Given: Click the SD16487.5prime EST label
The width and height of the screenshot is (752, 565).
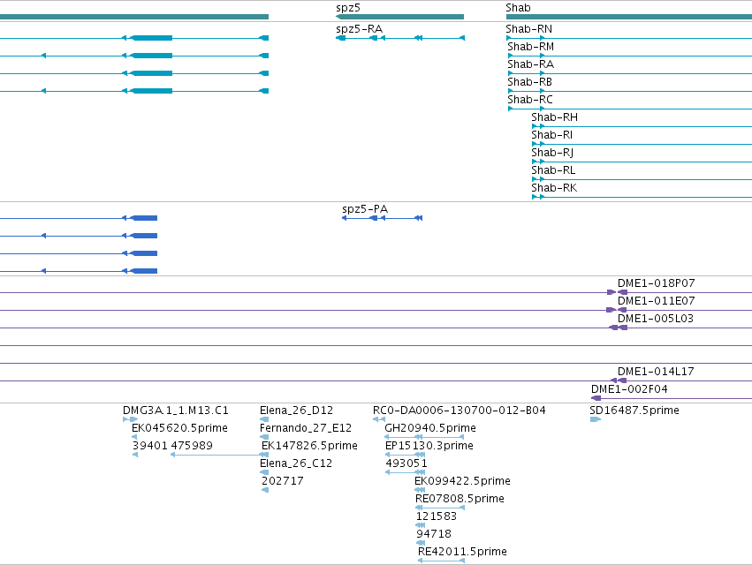Looking at the screenshot, I should pos(634,411).
